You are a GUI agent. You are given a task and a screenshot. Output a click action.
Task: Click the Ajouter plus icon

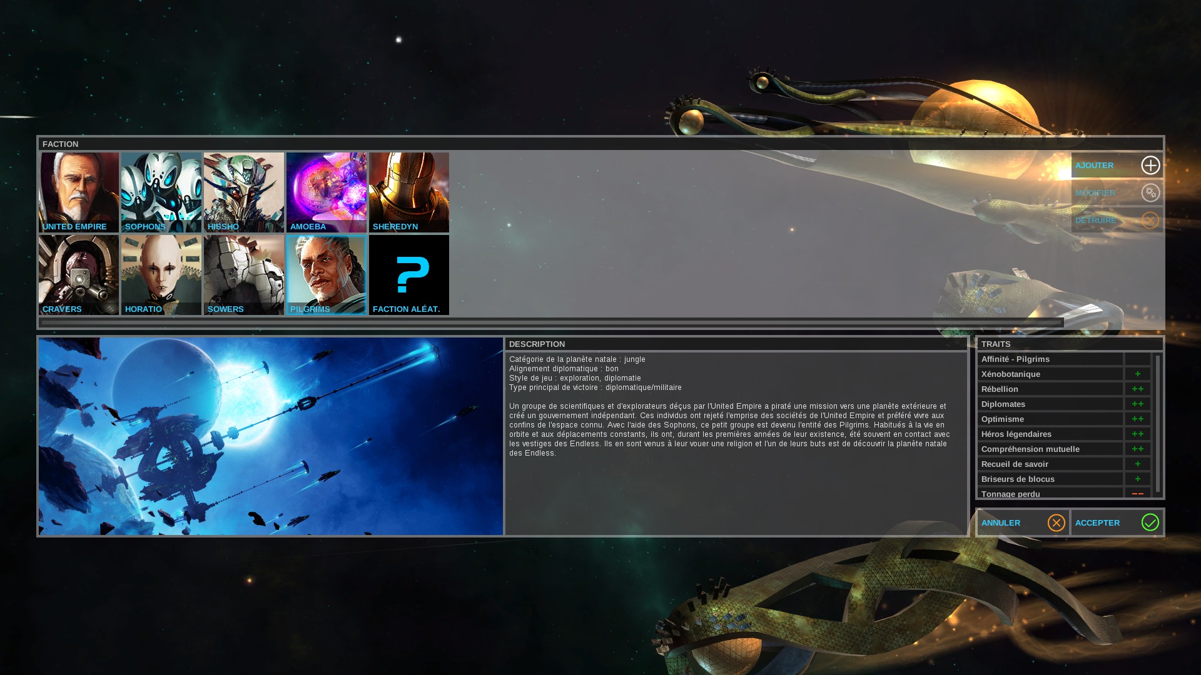[1150, 165]
